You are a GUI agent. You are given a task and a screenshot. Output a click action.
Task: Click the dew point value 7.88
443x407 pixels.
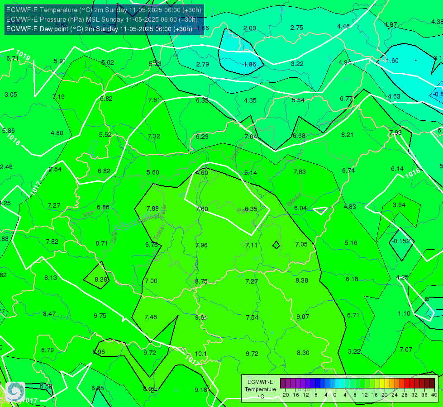point(152,208)
